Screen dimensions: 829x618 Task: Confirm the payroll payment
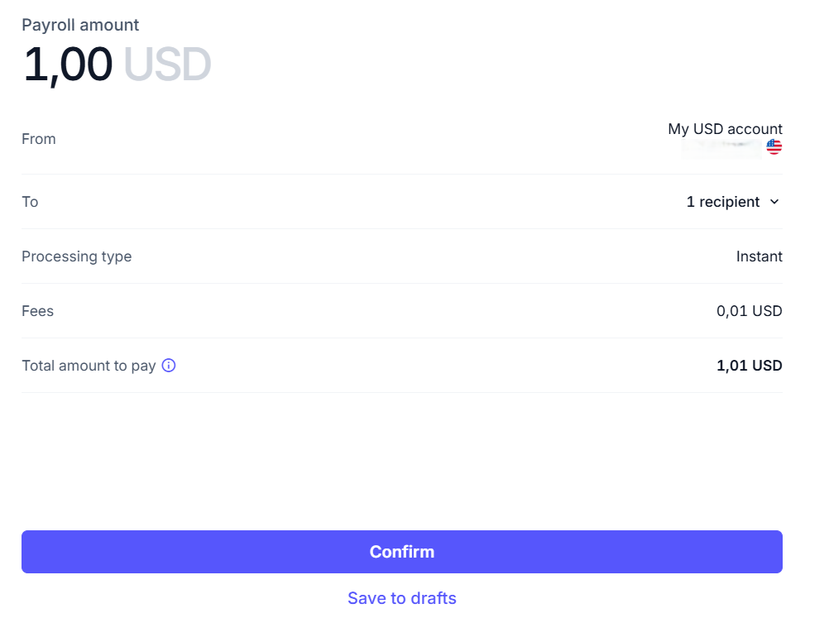(x=402, y=551)
